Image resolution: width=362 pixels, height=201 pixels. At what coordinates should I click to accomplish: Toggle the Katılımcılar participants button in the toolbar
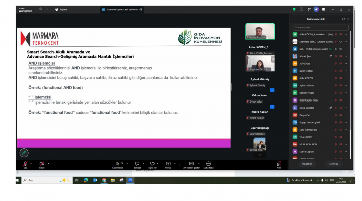118,165
